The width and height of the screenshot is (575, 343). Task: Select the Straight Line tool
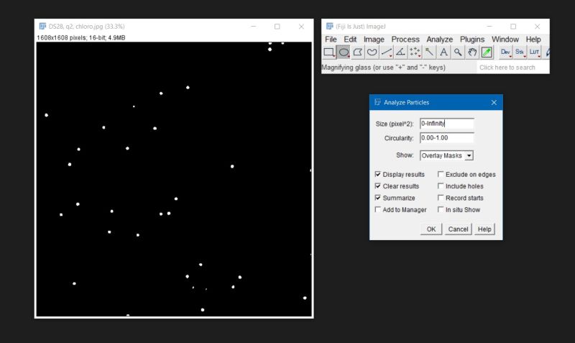[x=386, y=52]
